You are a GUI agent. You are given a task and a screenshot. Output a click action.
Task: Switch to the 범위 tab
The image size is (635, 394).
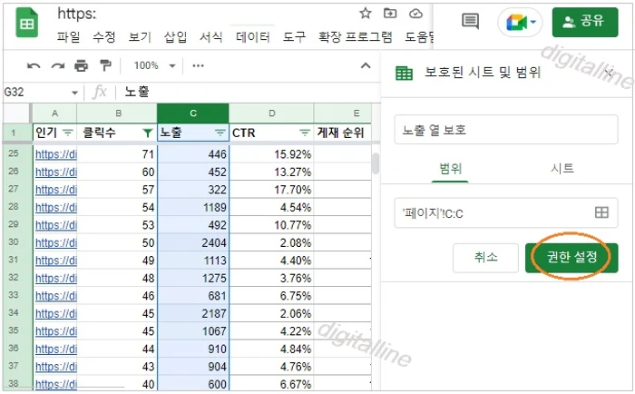tap(450, 169)
